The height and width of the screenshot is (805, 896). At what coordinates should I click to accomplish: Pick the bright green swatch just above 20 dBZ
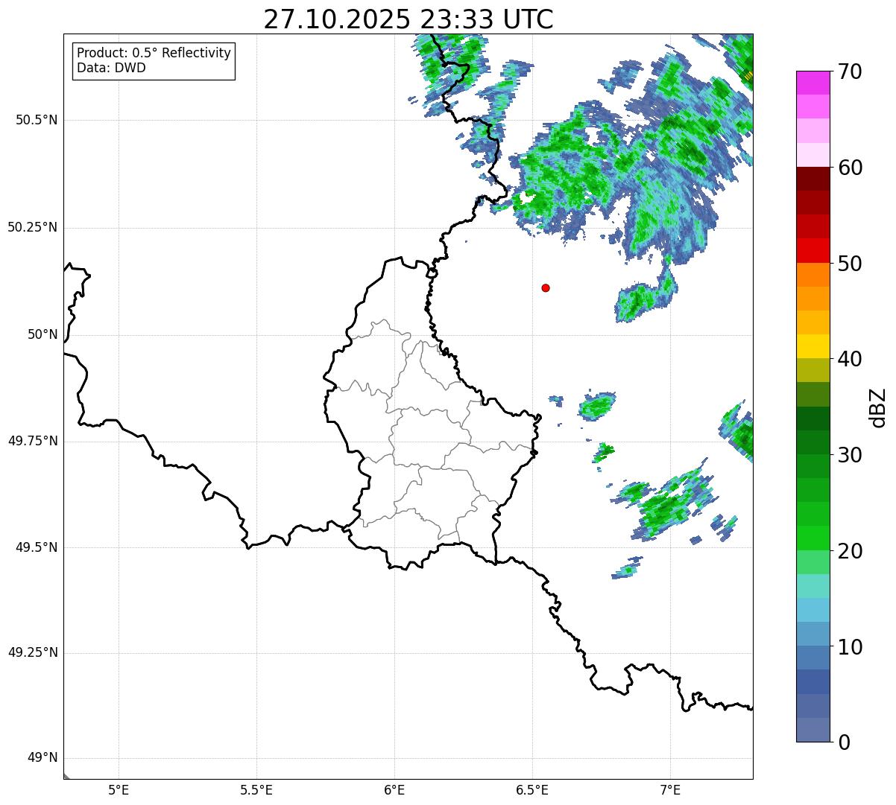(x=813, y=538)
